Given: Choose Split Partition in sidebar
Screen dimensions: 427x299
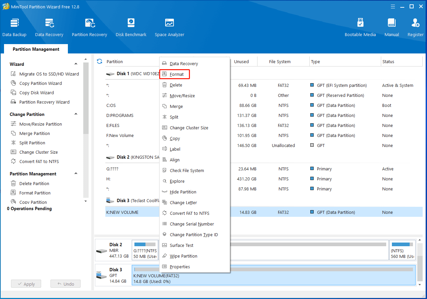Looking at the screenshot, I should (28, 143).
